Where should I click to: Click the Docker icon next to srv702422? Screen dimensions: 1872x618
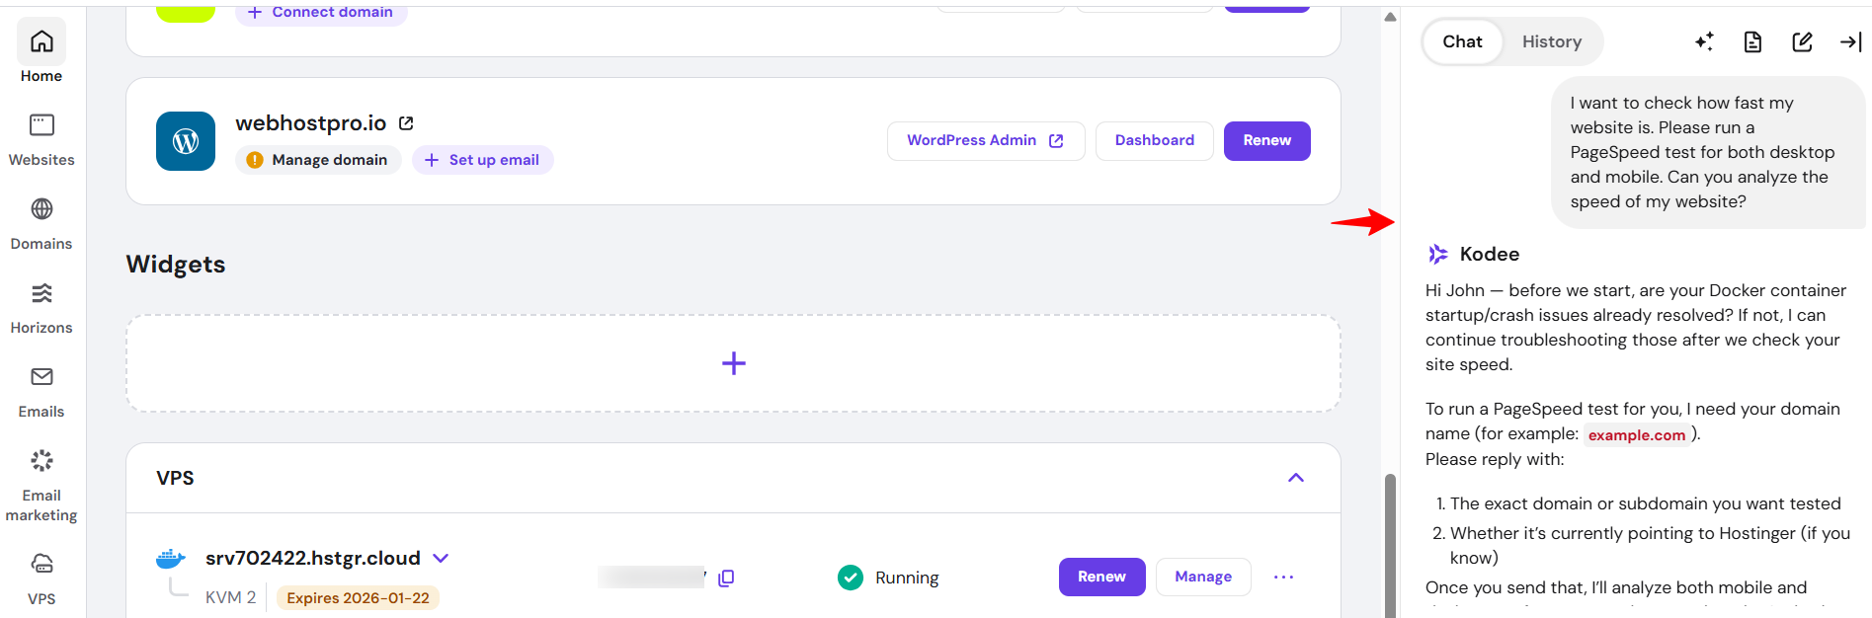coord(171,559)
